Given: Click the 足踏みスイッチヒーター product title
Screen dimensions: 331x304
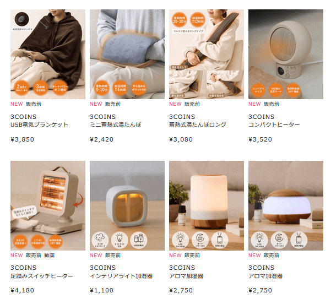Looking at the screenshot, I should point(42,276).
